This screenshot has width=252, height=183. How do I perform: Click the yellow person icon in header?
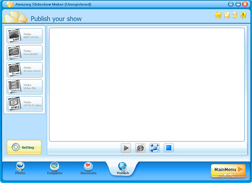point(235,15)
